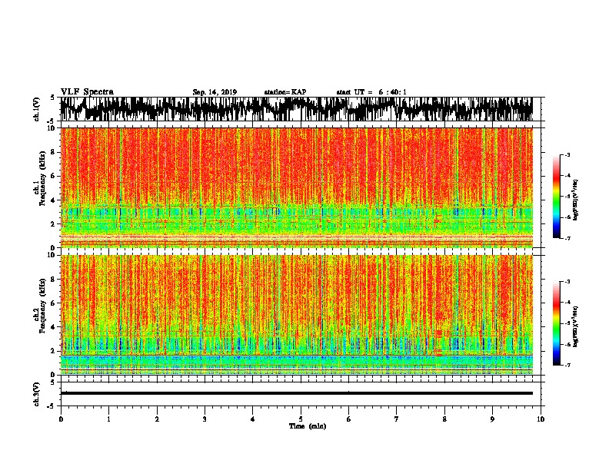
Task: Click the ch.1 frequency spectrogram panel
Action: [297, 187]
